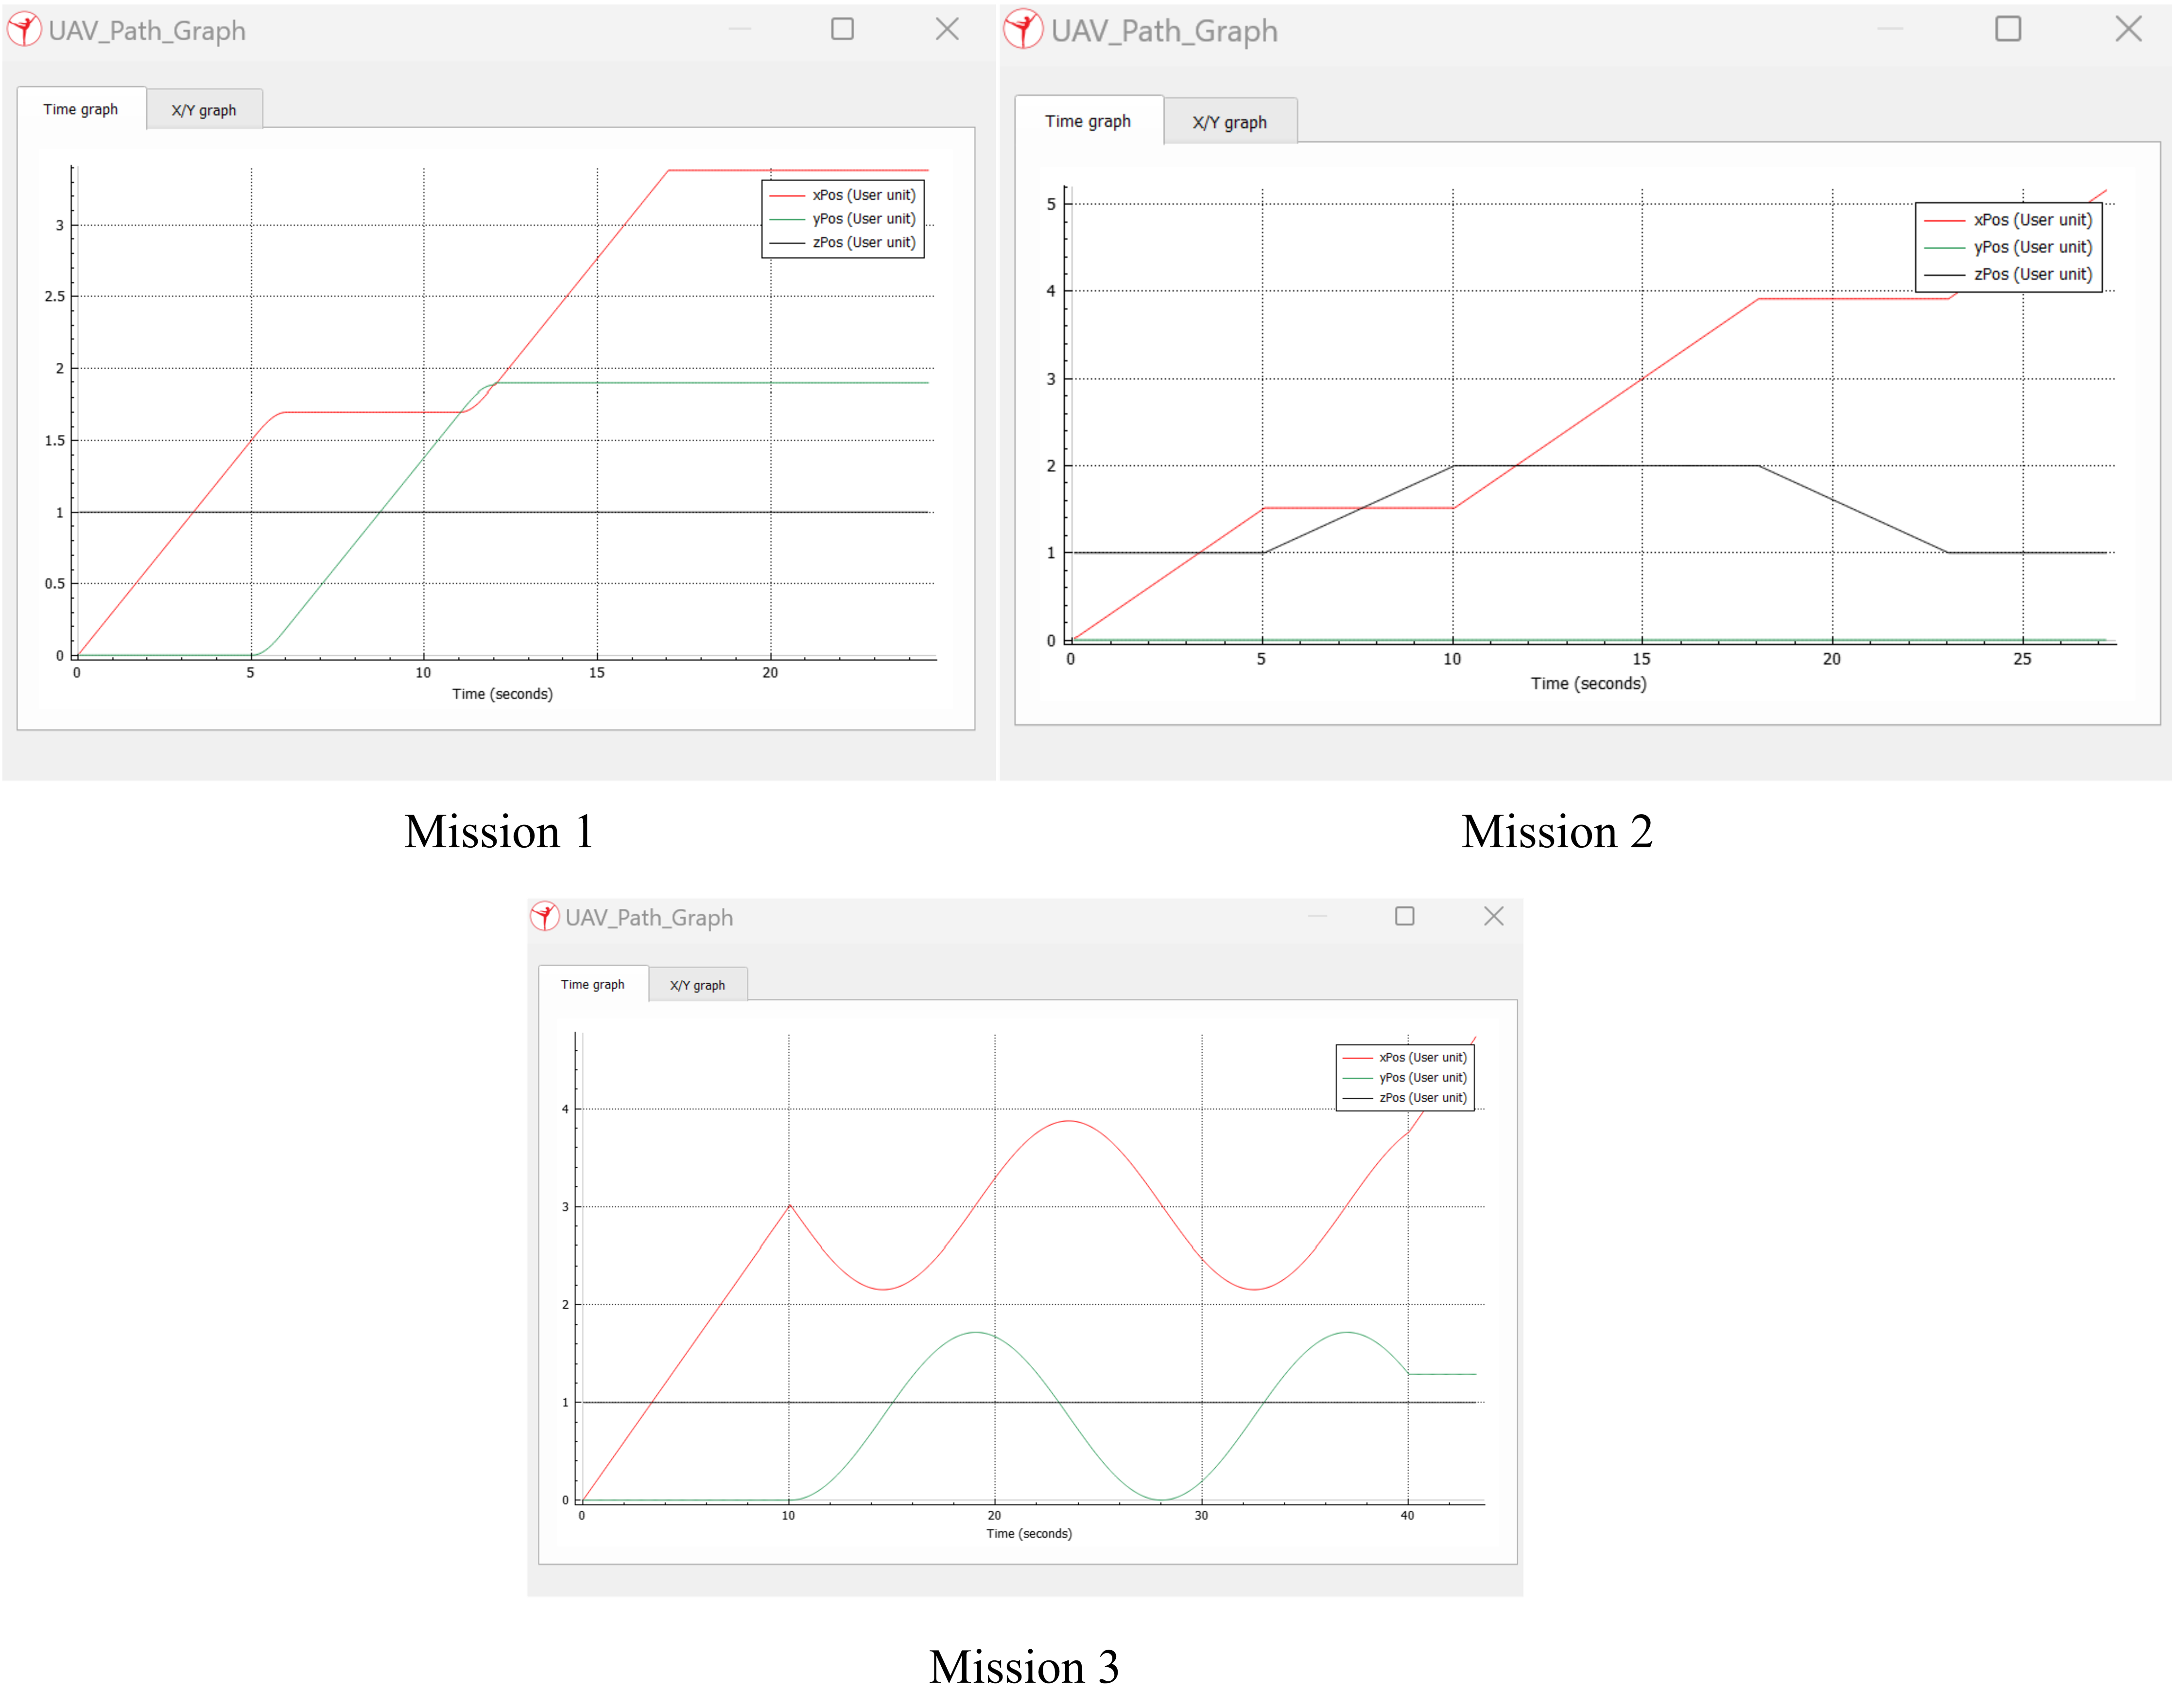Screen dimensions: 2179x1708
Task: Minimize the top-right UAV_Path_Graph window
Action: [1890, 29]
